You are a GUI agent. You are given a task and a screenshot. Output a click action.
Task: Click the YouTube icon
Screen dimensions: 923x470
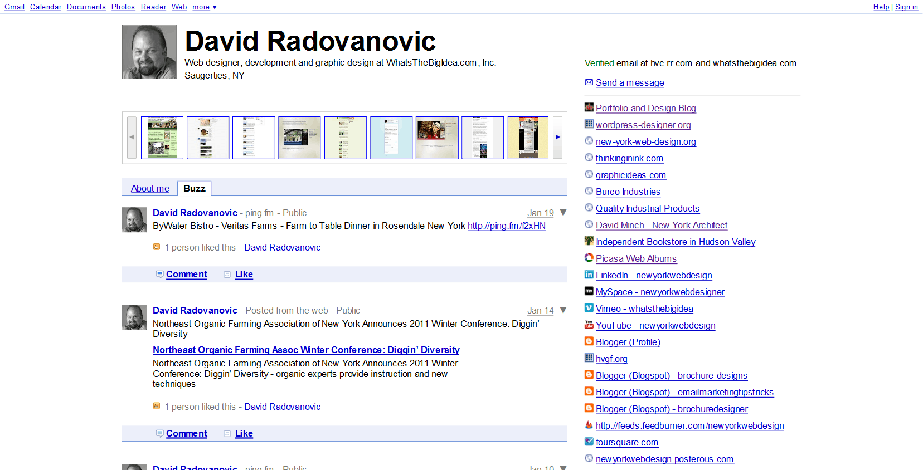(589, 324)
